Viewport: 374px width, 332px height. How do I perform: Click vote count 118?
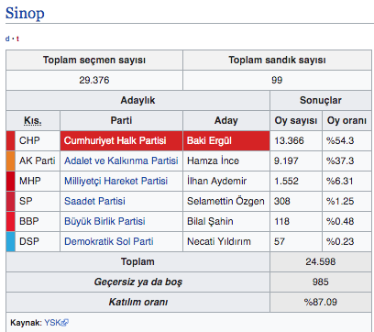281,221
